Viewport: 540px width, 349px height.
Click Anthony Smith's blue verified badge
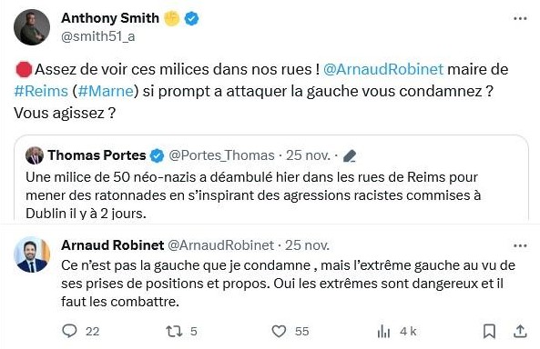pos(191,18)
